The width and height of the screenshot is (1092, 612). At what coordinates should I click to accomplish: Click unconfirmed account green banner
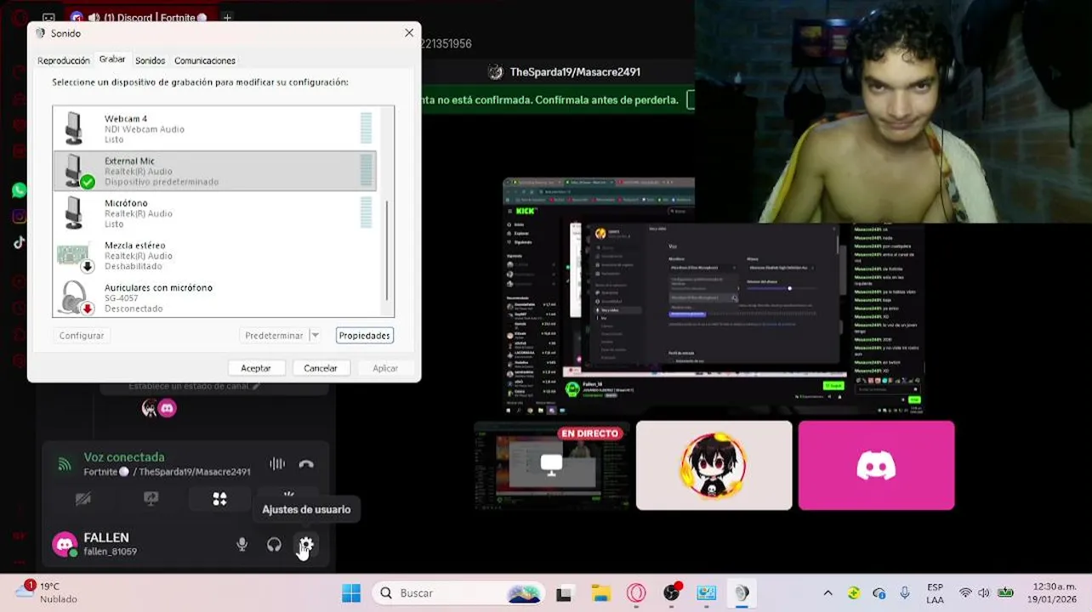coord(558,99)
